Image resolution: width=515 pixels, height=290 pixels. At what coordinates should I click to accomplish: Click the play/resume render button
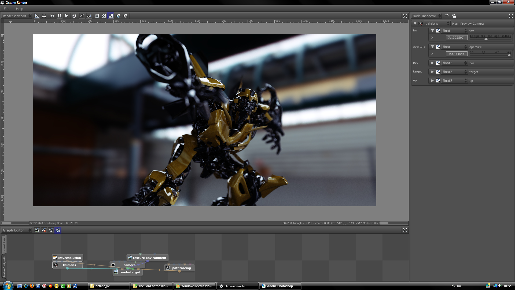click(x=67, y=16)
